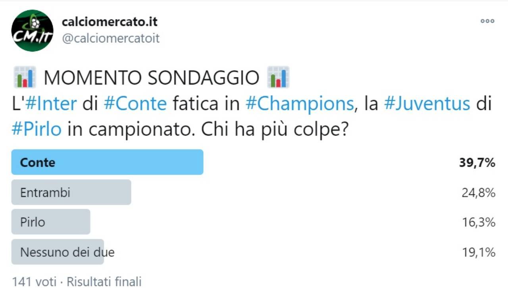The width and height of the screenshot is (508, 288).
Task: Open the #Champions hashtag
Action: tap(300, 104)
